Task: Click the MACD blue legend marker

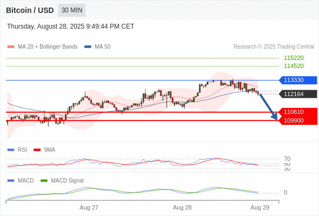Action: coord(11,181)
